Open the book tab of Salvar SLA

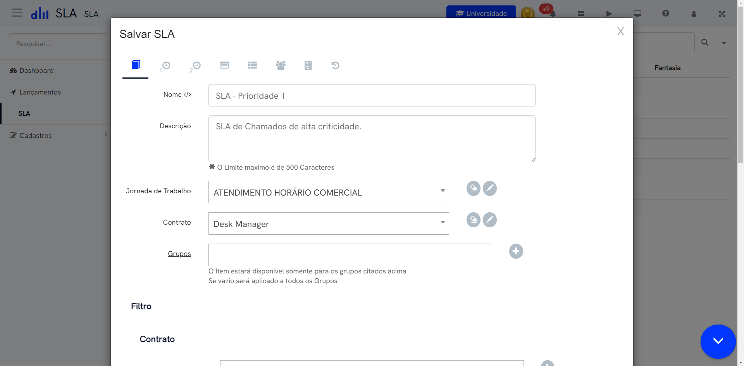[x=136, y=65]
